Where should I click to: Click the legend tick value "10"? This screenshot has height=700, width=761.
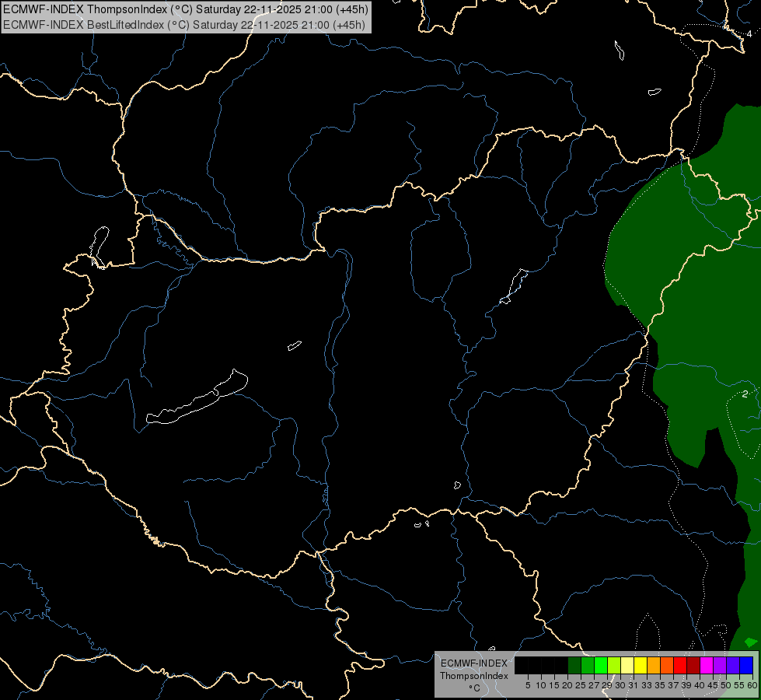click(x=541, y=685)
